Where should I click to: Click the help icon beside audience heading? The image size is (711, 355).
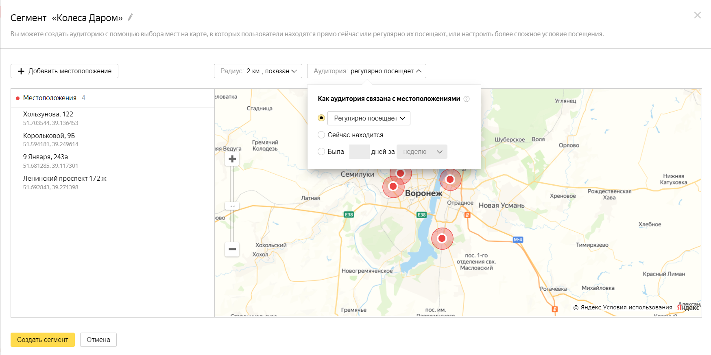[x=467, y=99]
